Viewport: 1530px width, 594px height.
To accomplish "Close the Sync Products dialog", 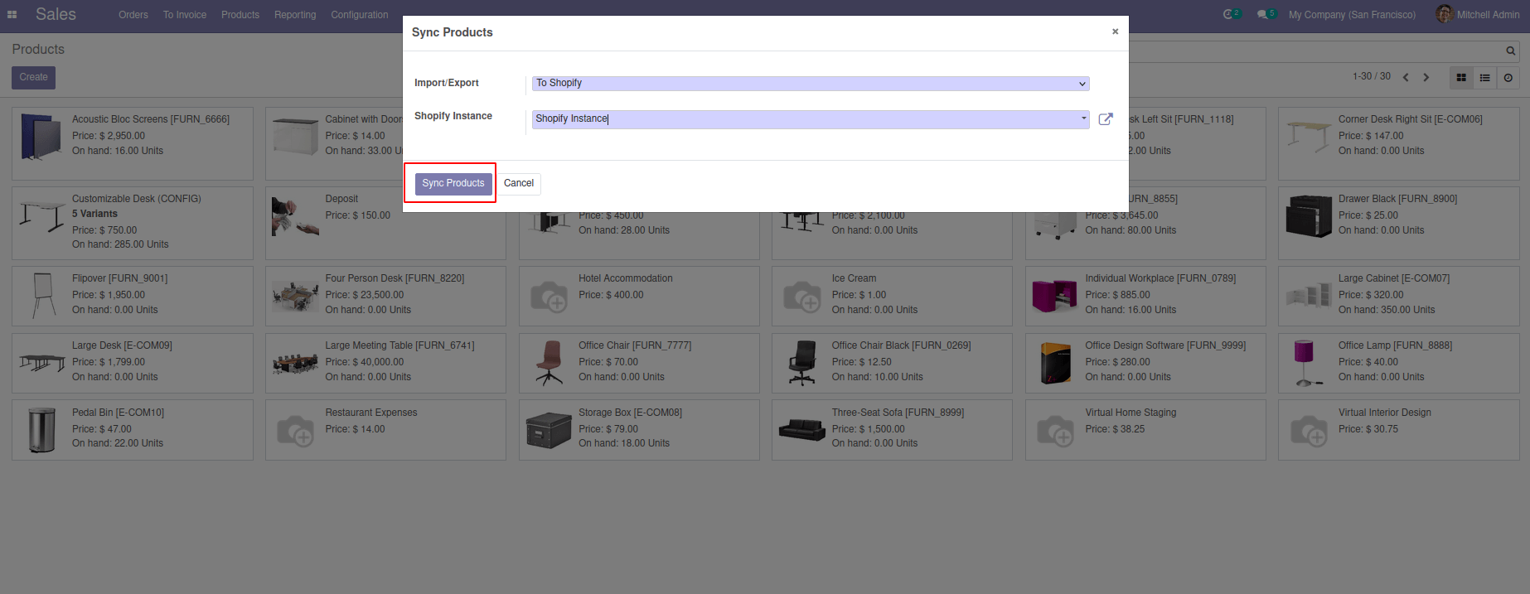I will coord(1115,31).
